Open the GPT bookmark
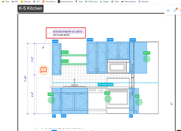Viewport: 181px width, 131px height. point(37,1)
